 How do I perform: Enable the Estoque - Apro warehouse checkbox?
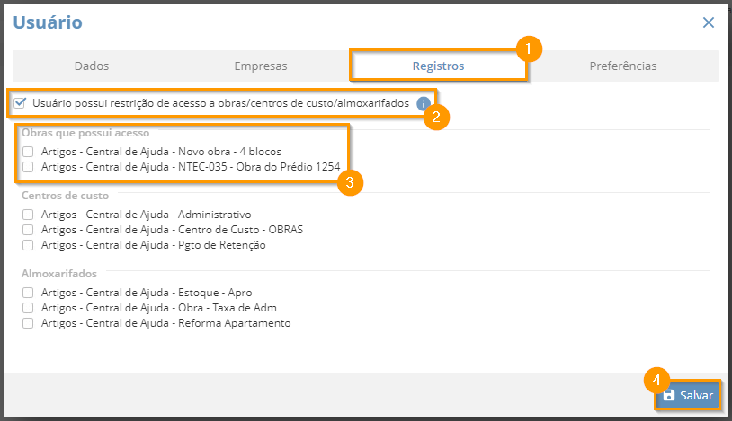tap(28, 293)
